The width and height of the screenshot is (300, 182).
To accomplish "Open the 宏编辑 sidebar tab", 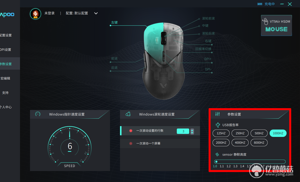I will click(5, 78).
